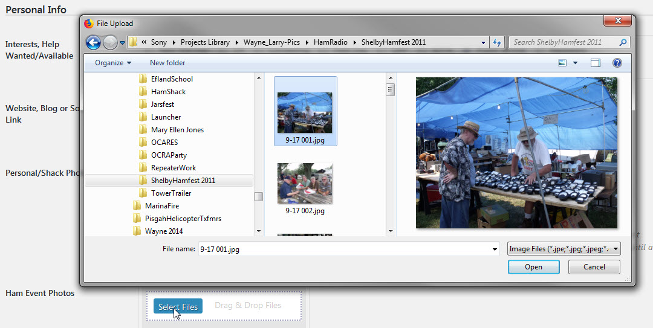
Task: Click the Select Files button
Action: [178, 307]
